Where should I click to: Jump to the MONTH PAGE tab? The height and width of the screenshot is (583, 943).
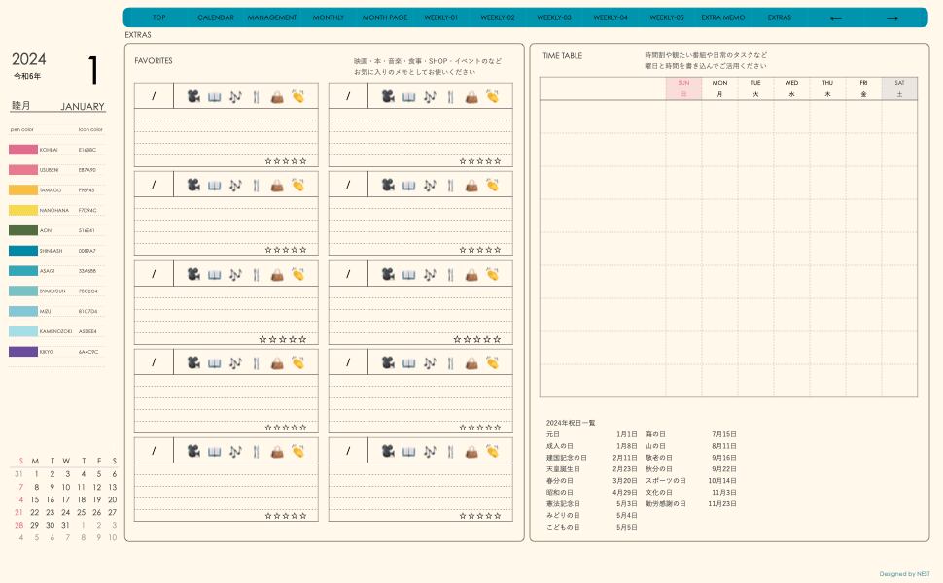coord(385,17)
